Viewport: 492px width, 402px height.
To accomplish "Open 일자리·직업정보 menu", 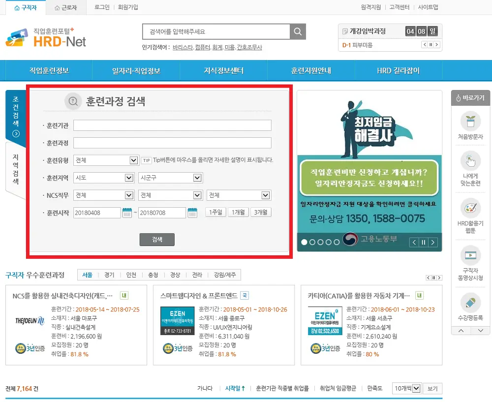I will point(136,71).
